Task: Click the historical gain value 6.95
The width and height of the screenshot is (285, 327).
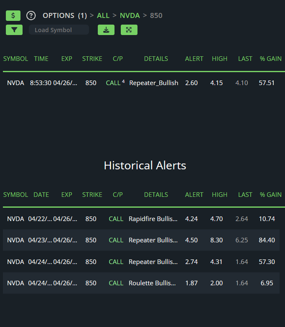Action: [267, 283]
